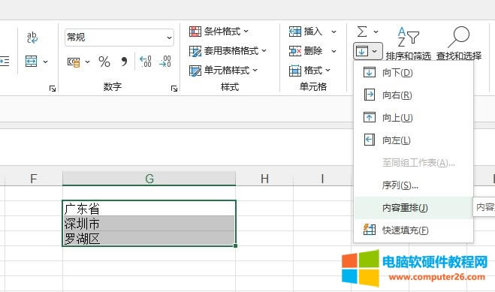Choose 向下(D) fill down

[414, 73]
